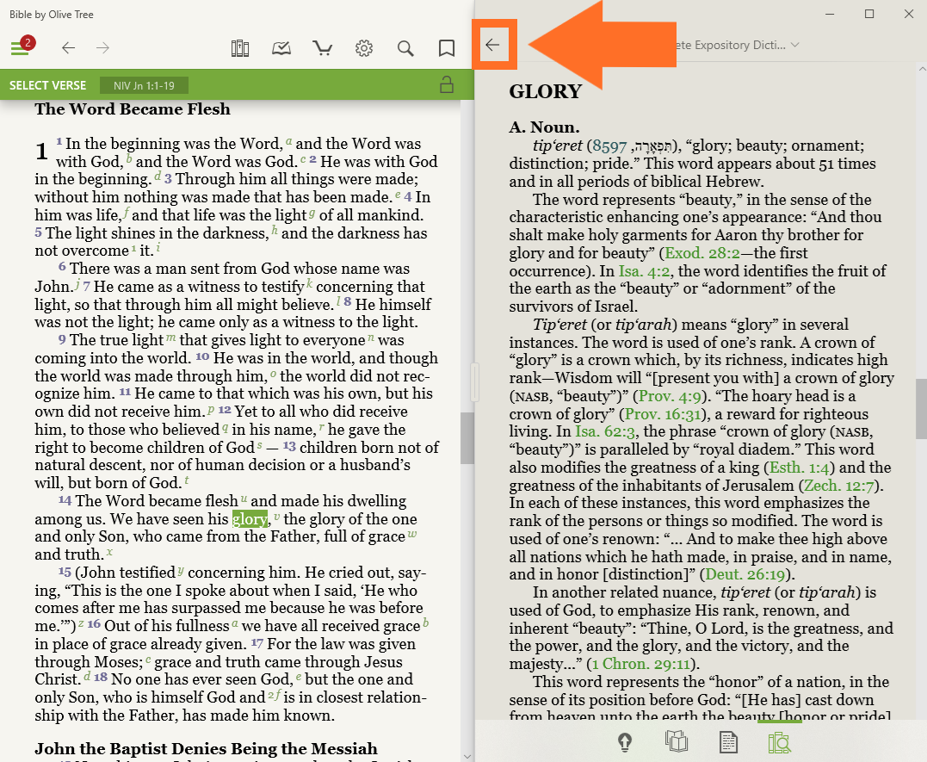Open settings gear in toolbar
The width and height of the screenshot is (927, 762).
(x=364, y=48)
